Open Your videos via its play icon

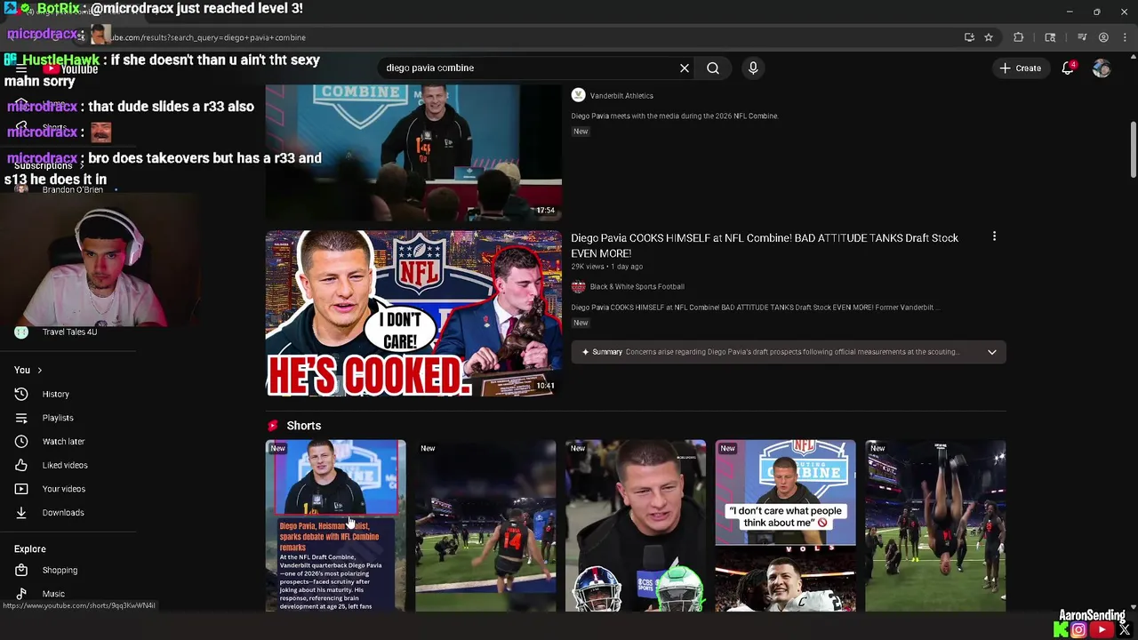21,489
